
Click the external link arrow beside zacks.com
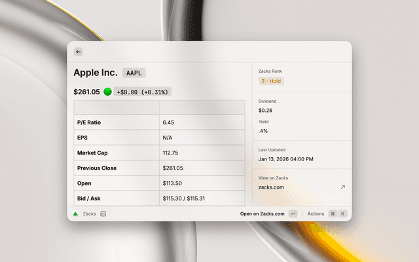342,187
